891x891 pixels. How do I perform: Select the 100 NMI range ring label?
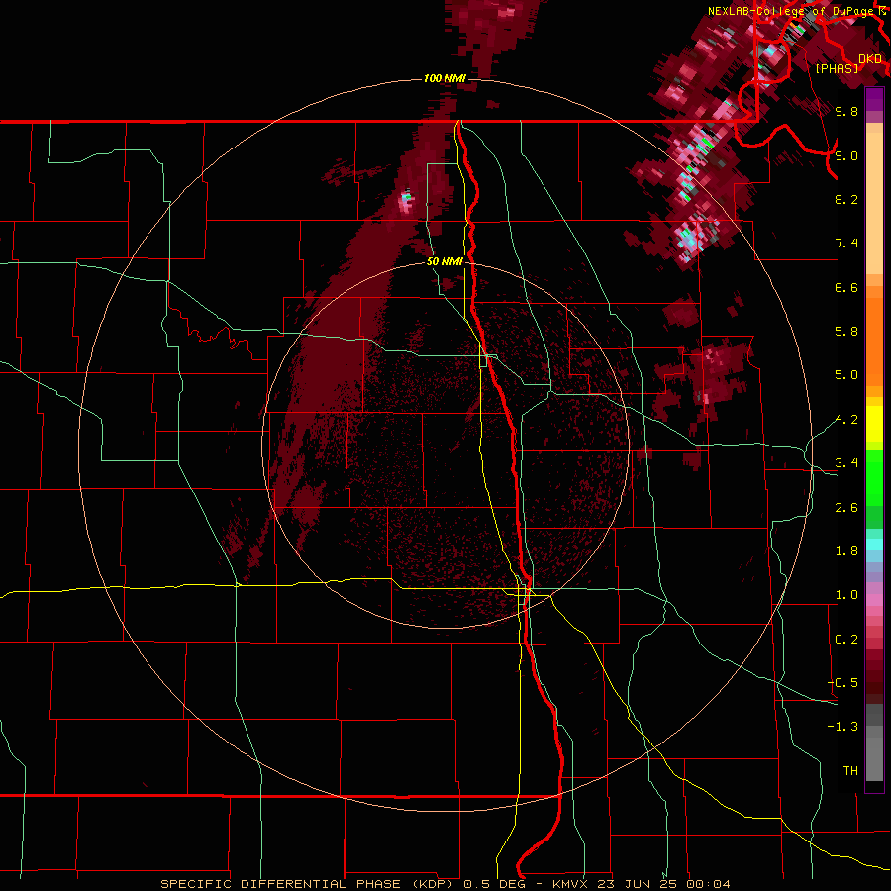click(x=445, y=78)
